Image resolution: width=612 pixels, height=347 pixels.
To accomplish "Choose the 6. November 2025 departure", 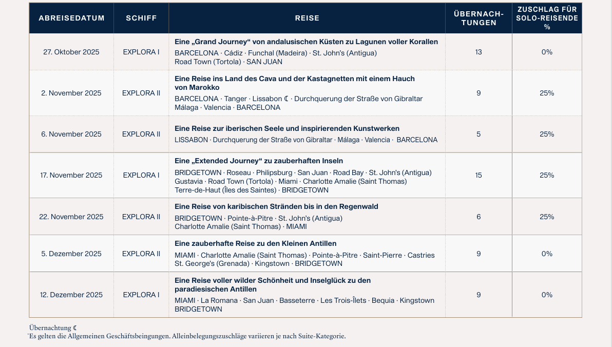I will click(x=71, y=134).
